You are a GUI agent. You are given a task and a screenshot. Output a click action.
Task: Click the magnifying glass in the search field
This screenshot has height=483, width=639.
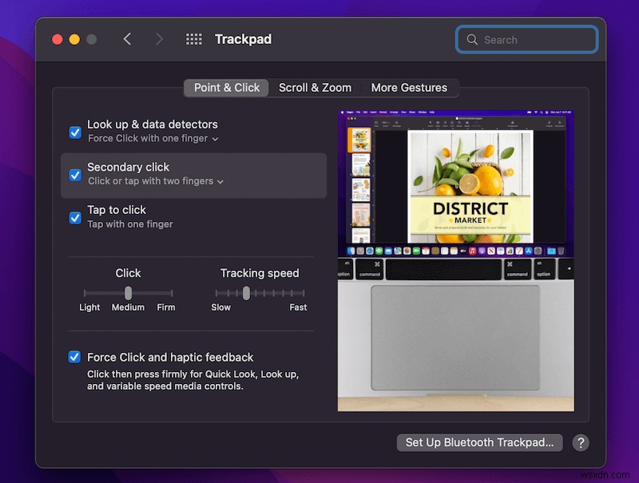coord(471,39)
